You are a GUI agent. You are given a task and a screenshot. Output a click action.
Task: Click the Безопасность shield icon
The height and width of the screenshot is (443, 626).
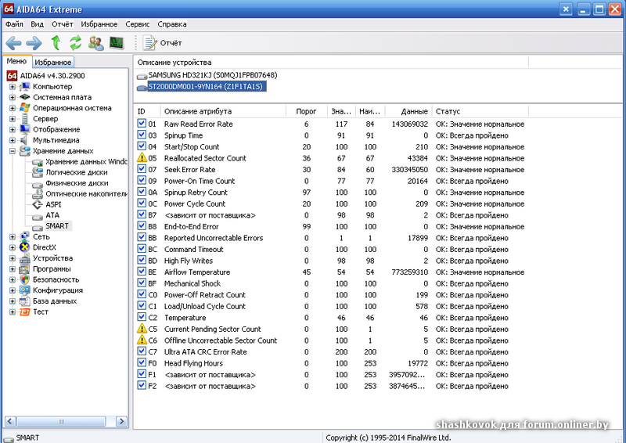click(25, 279)
